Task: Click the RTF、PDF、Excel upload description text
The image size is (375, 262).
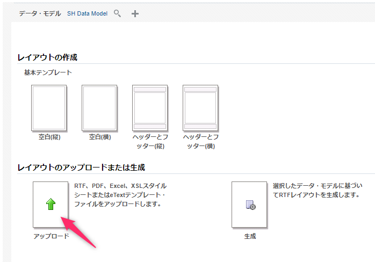Action: [x=120, y=195]
